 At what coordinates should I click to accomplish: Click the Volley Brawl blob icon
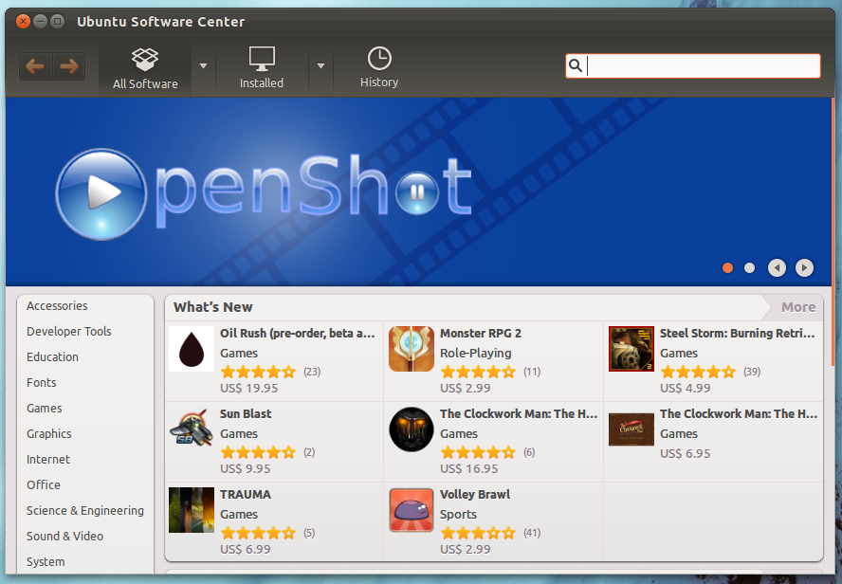(412, 510)
